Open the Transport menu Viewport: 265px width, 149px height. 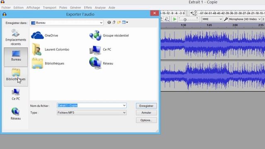click(x=50, y=7)
